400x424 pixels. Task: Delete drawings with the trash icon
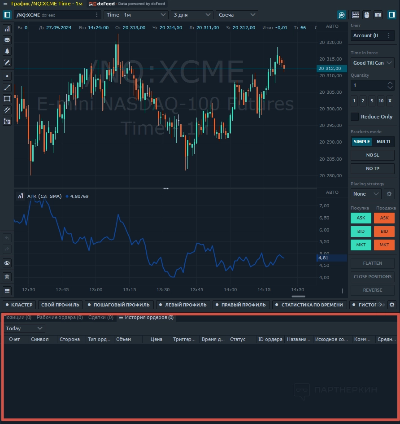click(7, 277)
